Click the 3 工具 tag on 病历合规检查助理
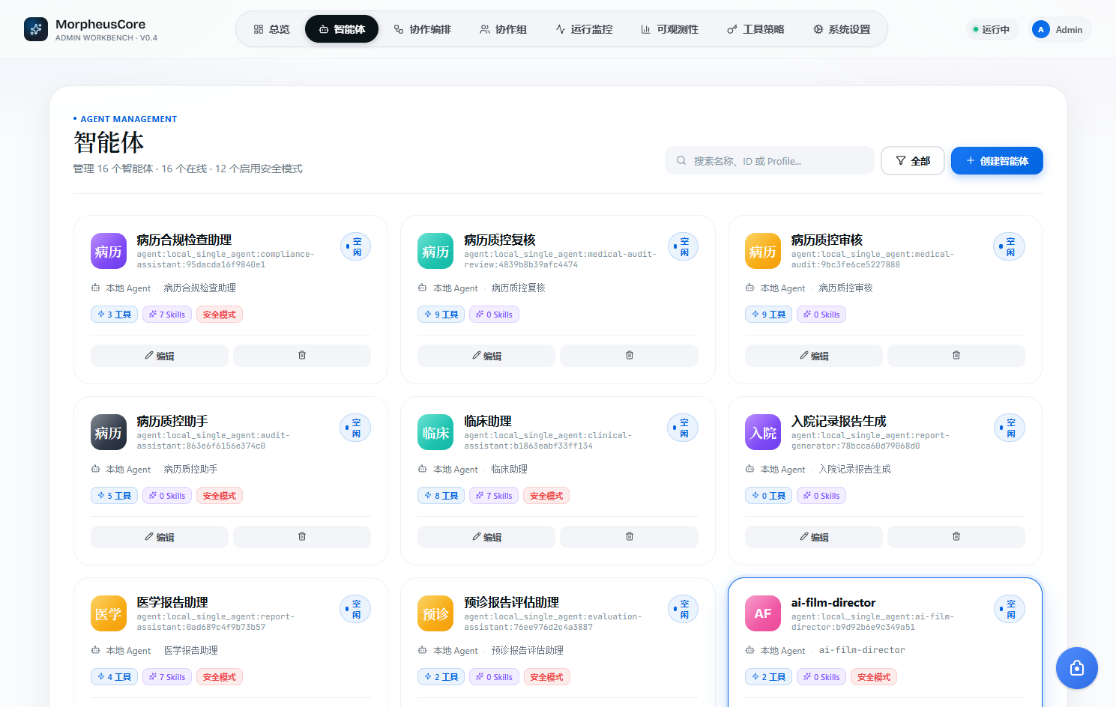The image size is (1116, 707). [114, 315]
